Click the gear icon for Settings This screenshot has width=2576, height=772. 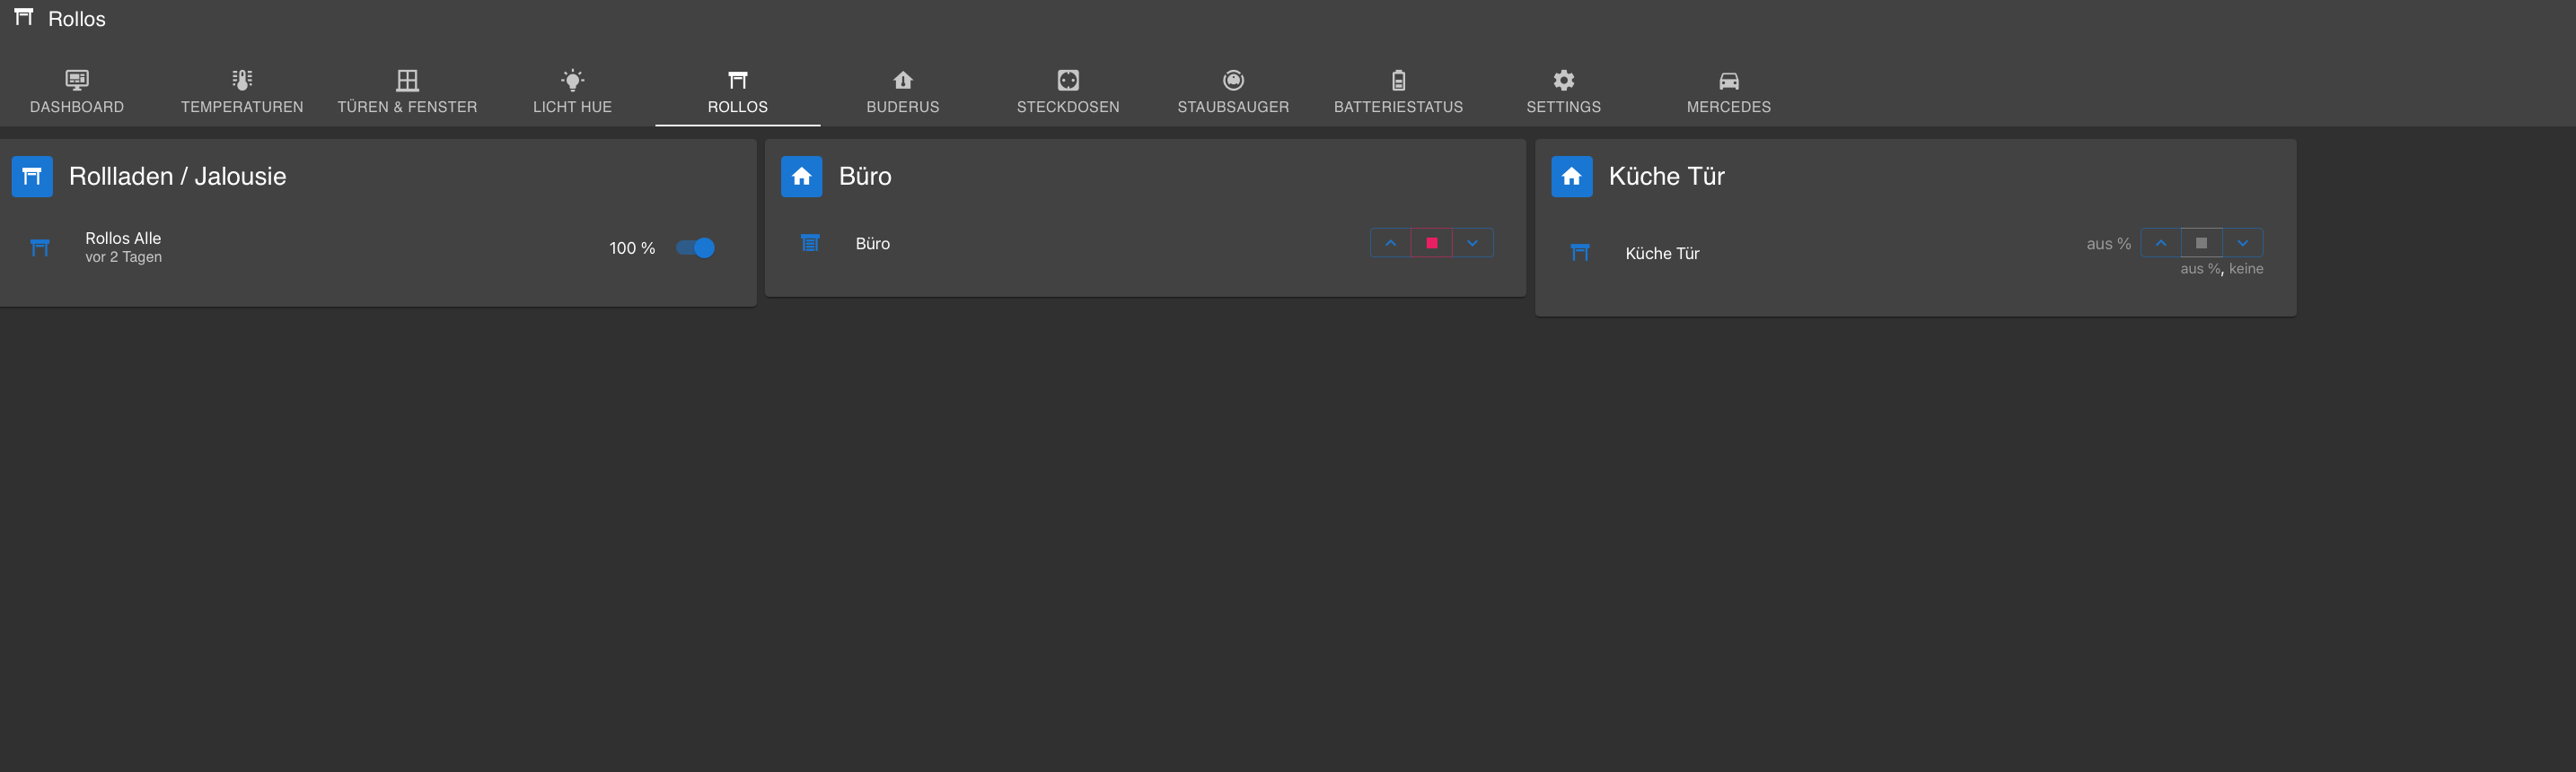pos(1563,80)
